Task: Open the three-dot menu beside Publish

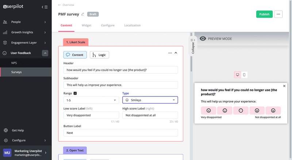Action: point(278,14)
